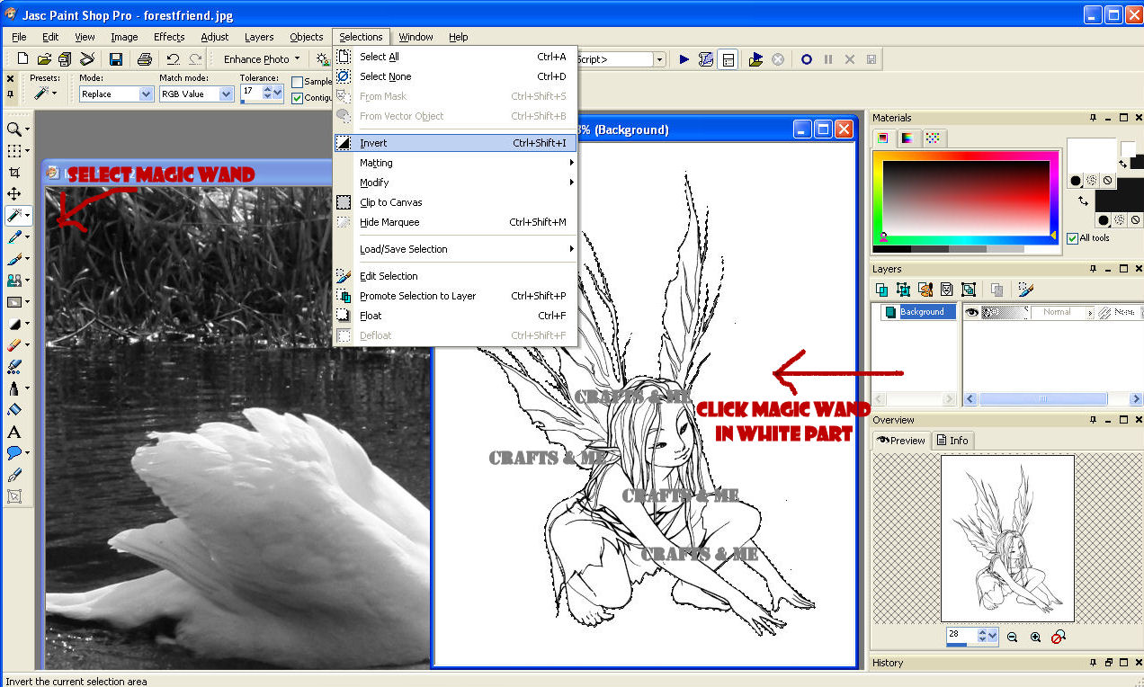1144x687 pixels.
Task: Select the Eraser tool
Action: (x=14, y=345)
